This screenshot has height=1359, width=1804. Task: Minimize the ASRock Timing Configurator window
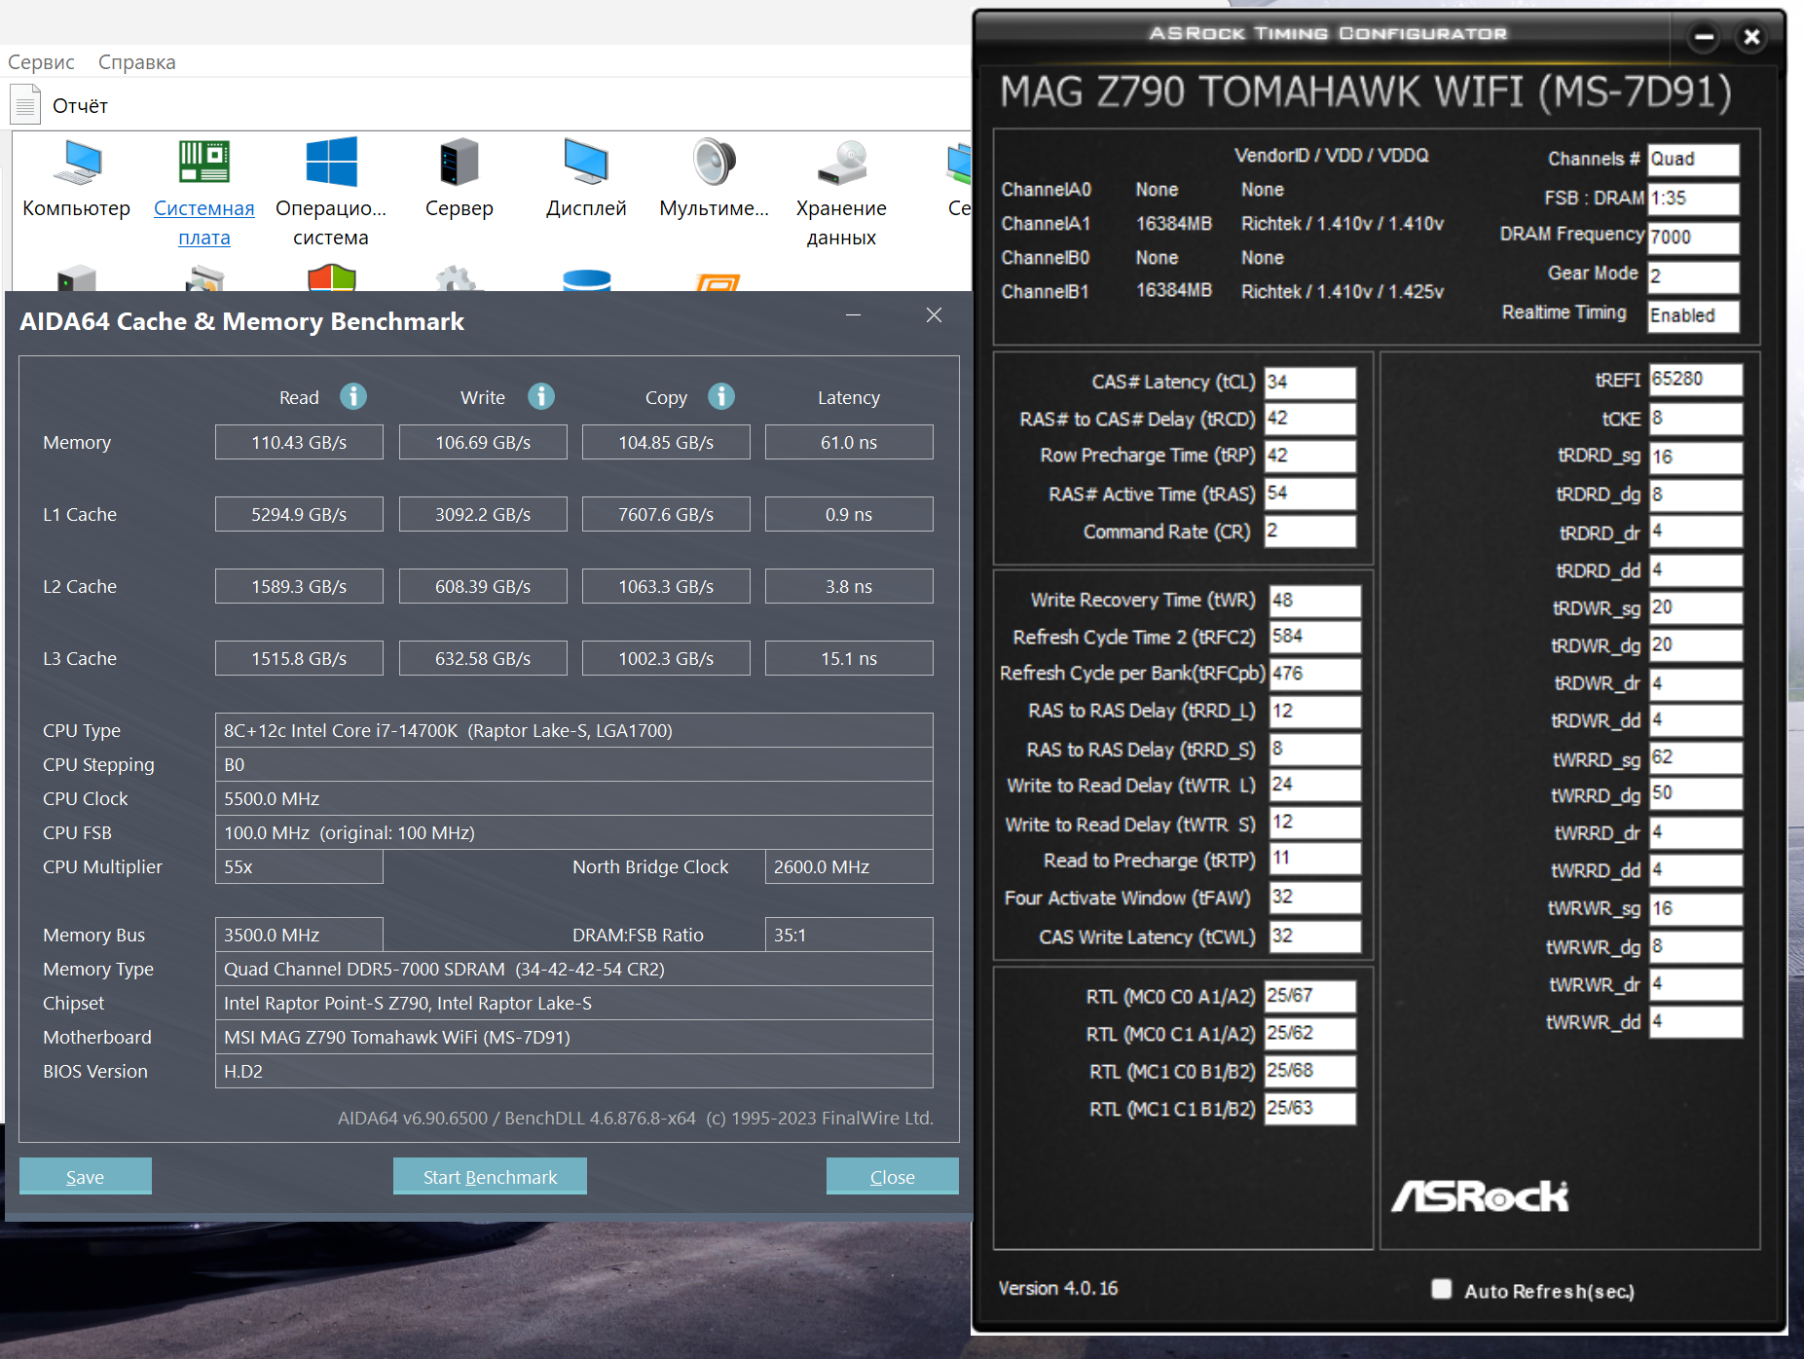1704,37
